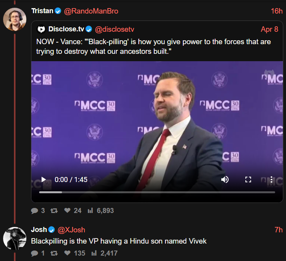Open @XJosh profile handle
The width and height of the screenshot is (286, 261).
71,230
